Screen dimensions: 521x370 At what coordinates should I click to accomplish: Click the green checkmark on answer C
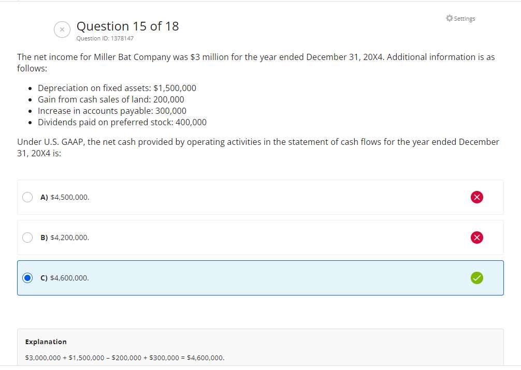477,278
